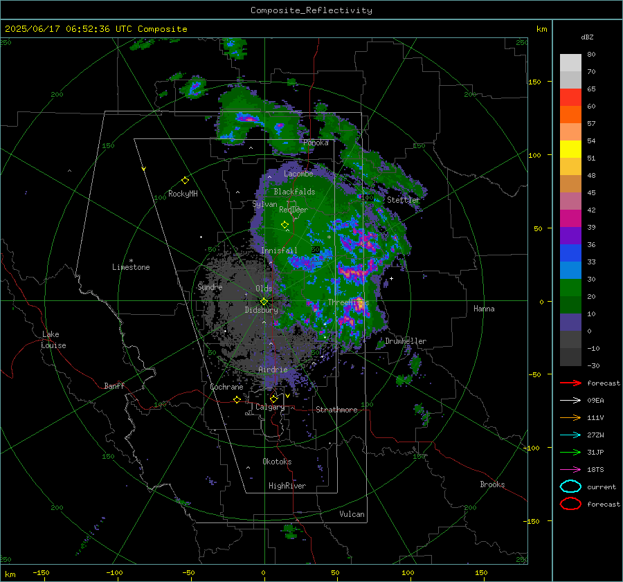Image resolution: width=623 pixels, height=582 pixels.
Task: Click the Composite_Reflectivity title
Action: (311, 10)
